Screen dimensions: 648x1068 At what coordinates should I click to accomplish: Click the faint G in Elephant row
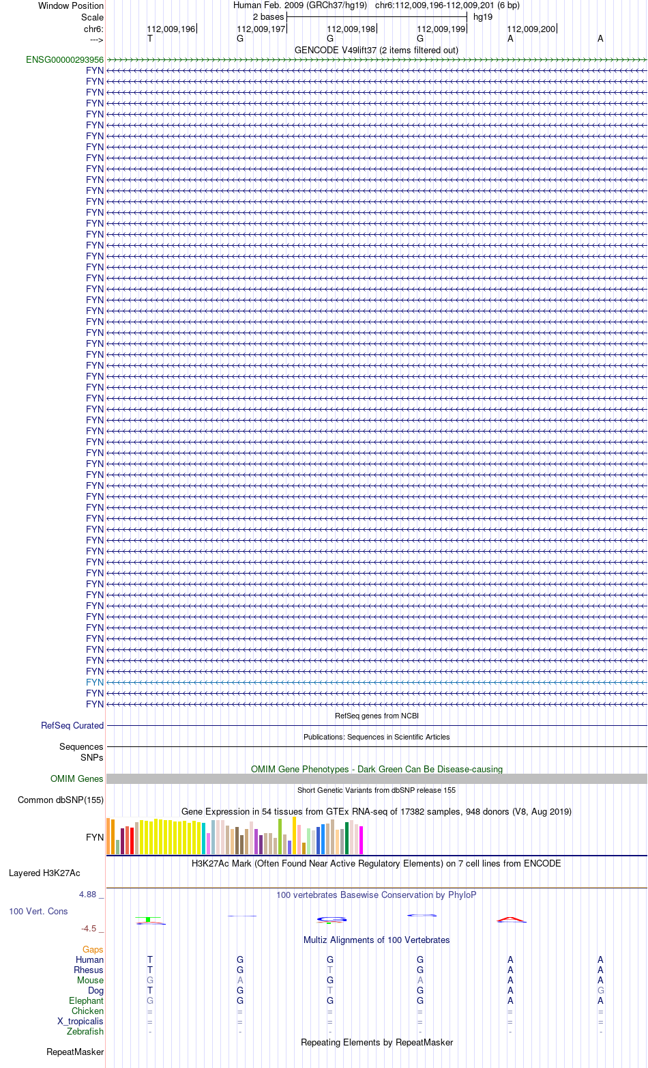pyautogui.click(x=150, y=1001)
